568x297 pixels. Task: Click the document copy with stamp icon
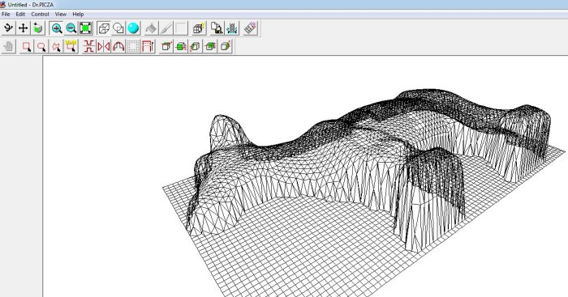(x=217, y=28)
